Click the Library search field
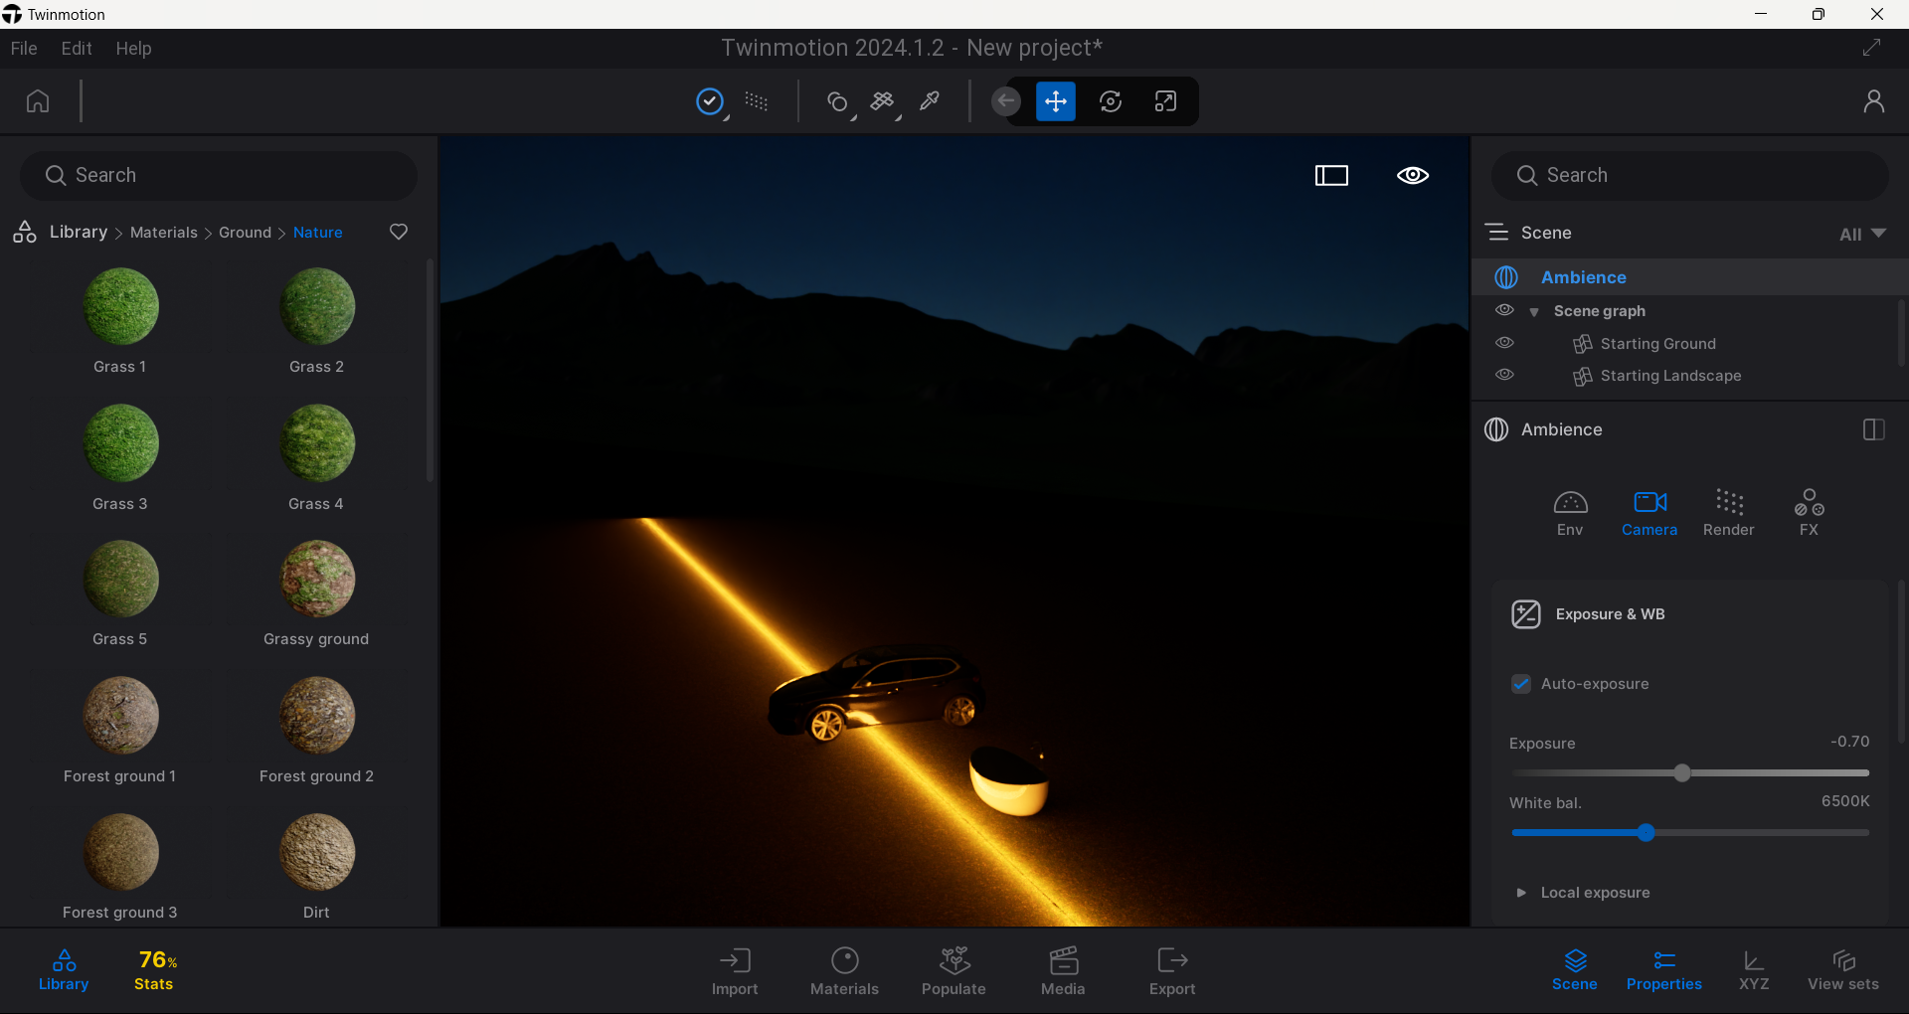1909x1014 pixels. coord(219,175)
